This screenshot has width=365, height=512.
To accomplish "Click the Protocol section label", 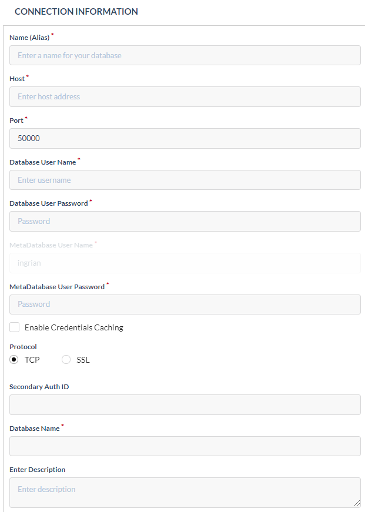I will click(23, 347).
